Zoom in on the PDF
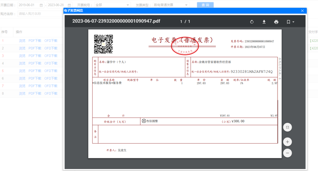 pos(287,142)
